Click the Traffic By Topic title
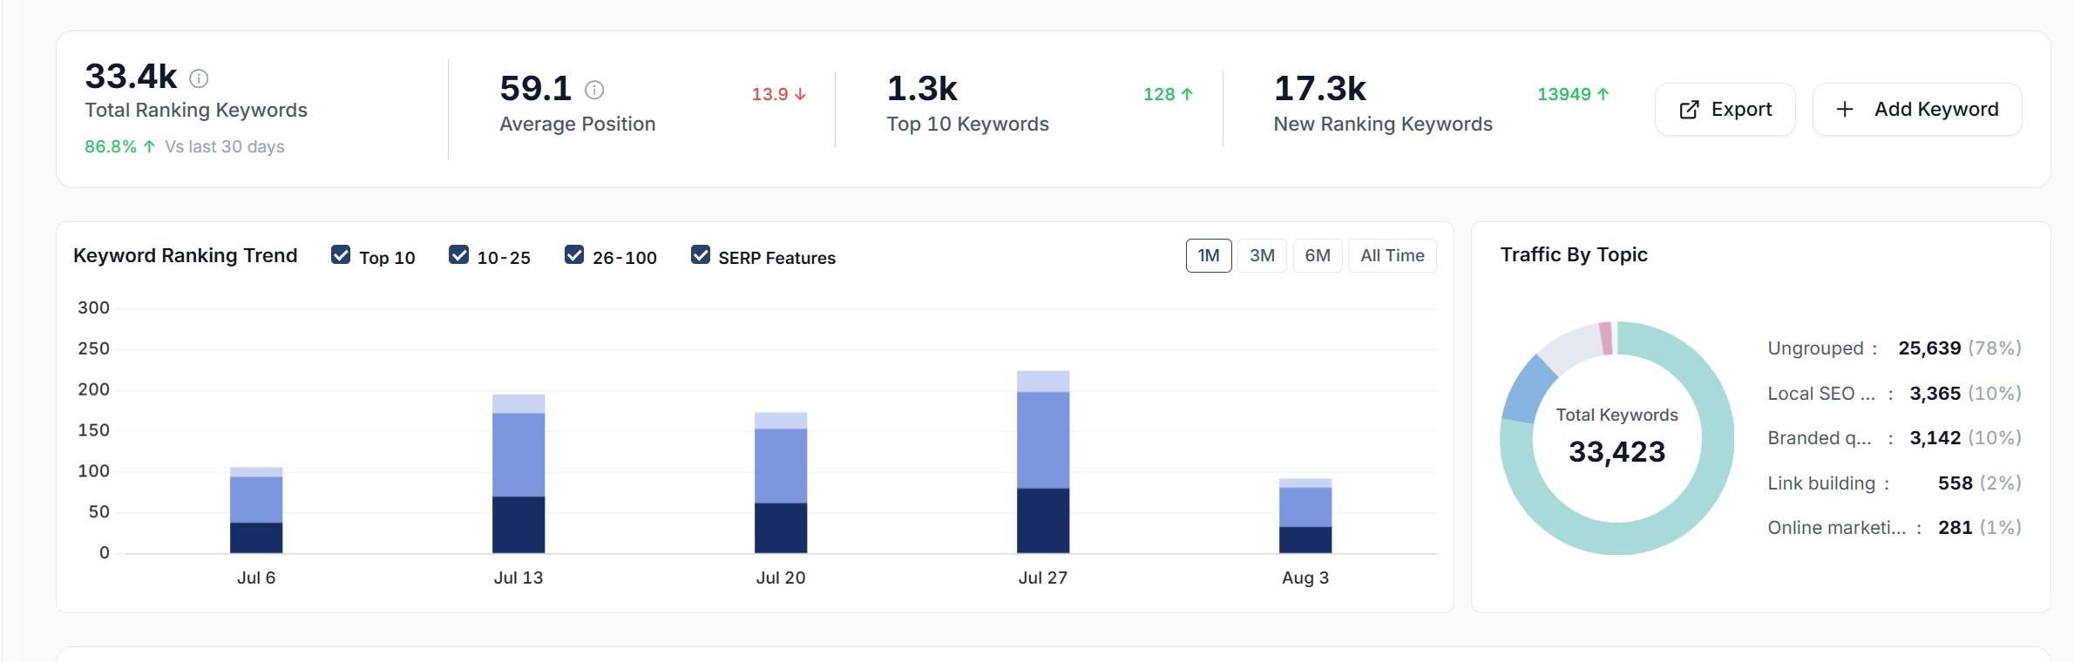 (x=1574, y=254)
